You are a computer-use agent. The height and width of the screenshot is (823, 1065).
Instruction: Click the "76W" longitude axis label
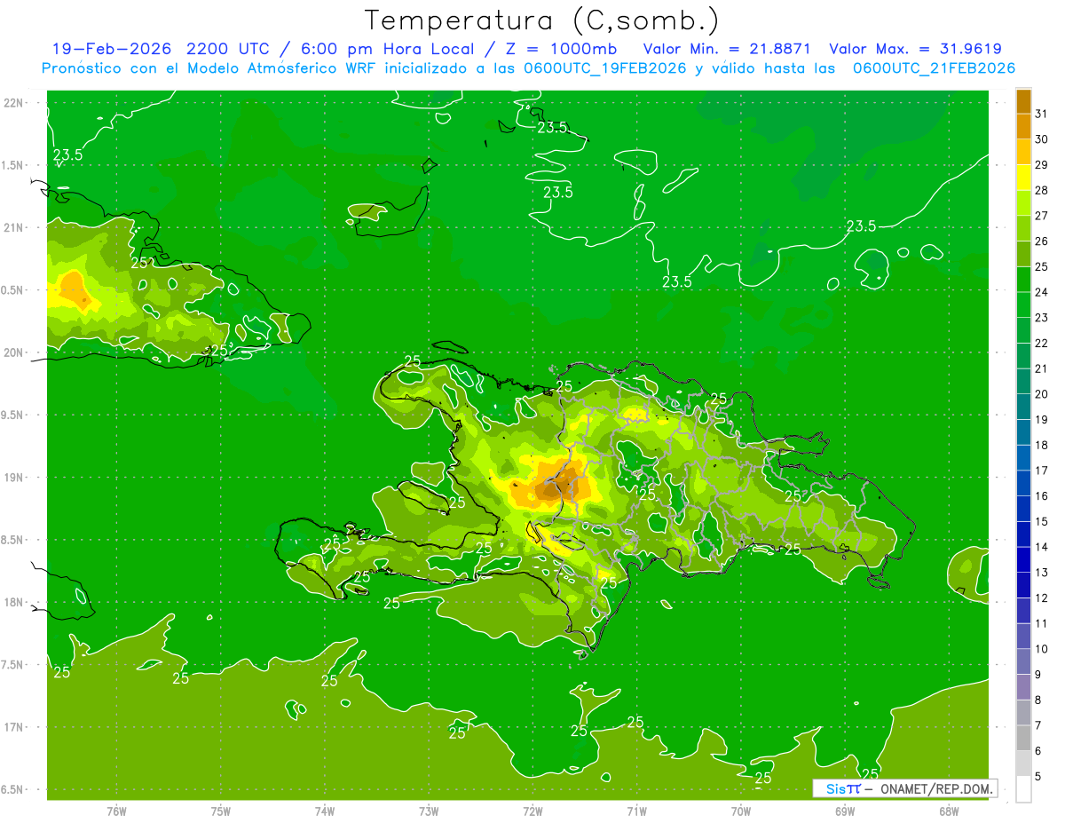116,811
